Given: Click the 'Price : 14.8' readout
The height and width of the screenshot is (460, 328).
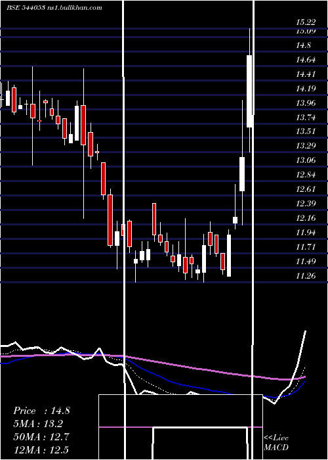Looking at the screenshot, I should click(x=41, y=411).
